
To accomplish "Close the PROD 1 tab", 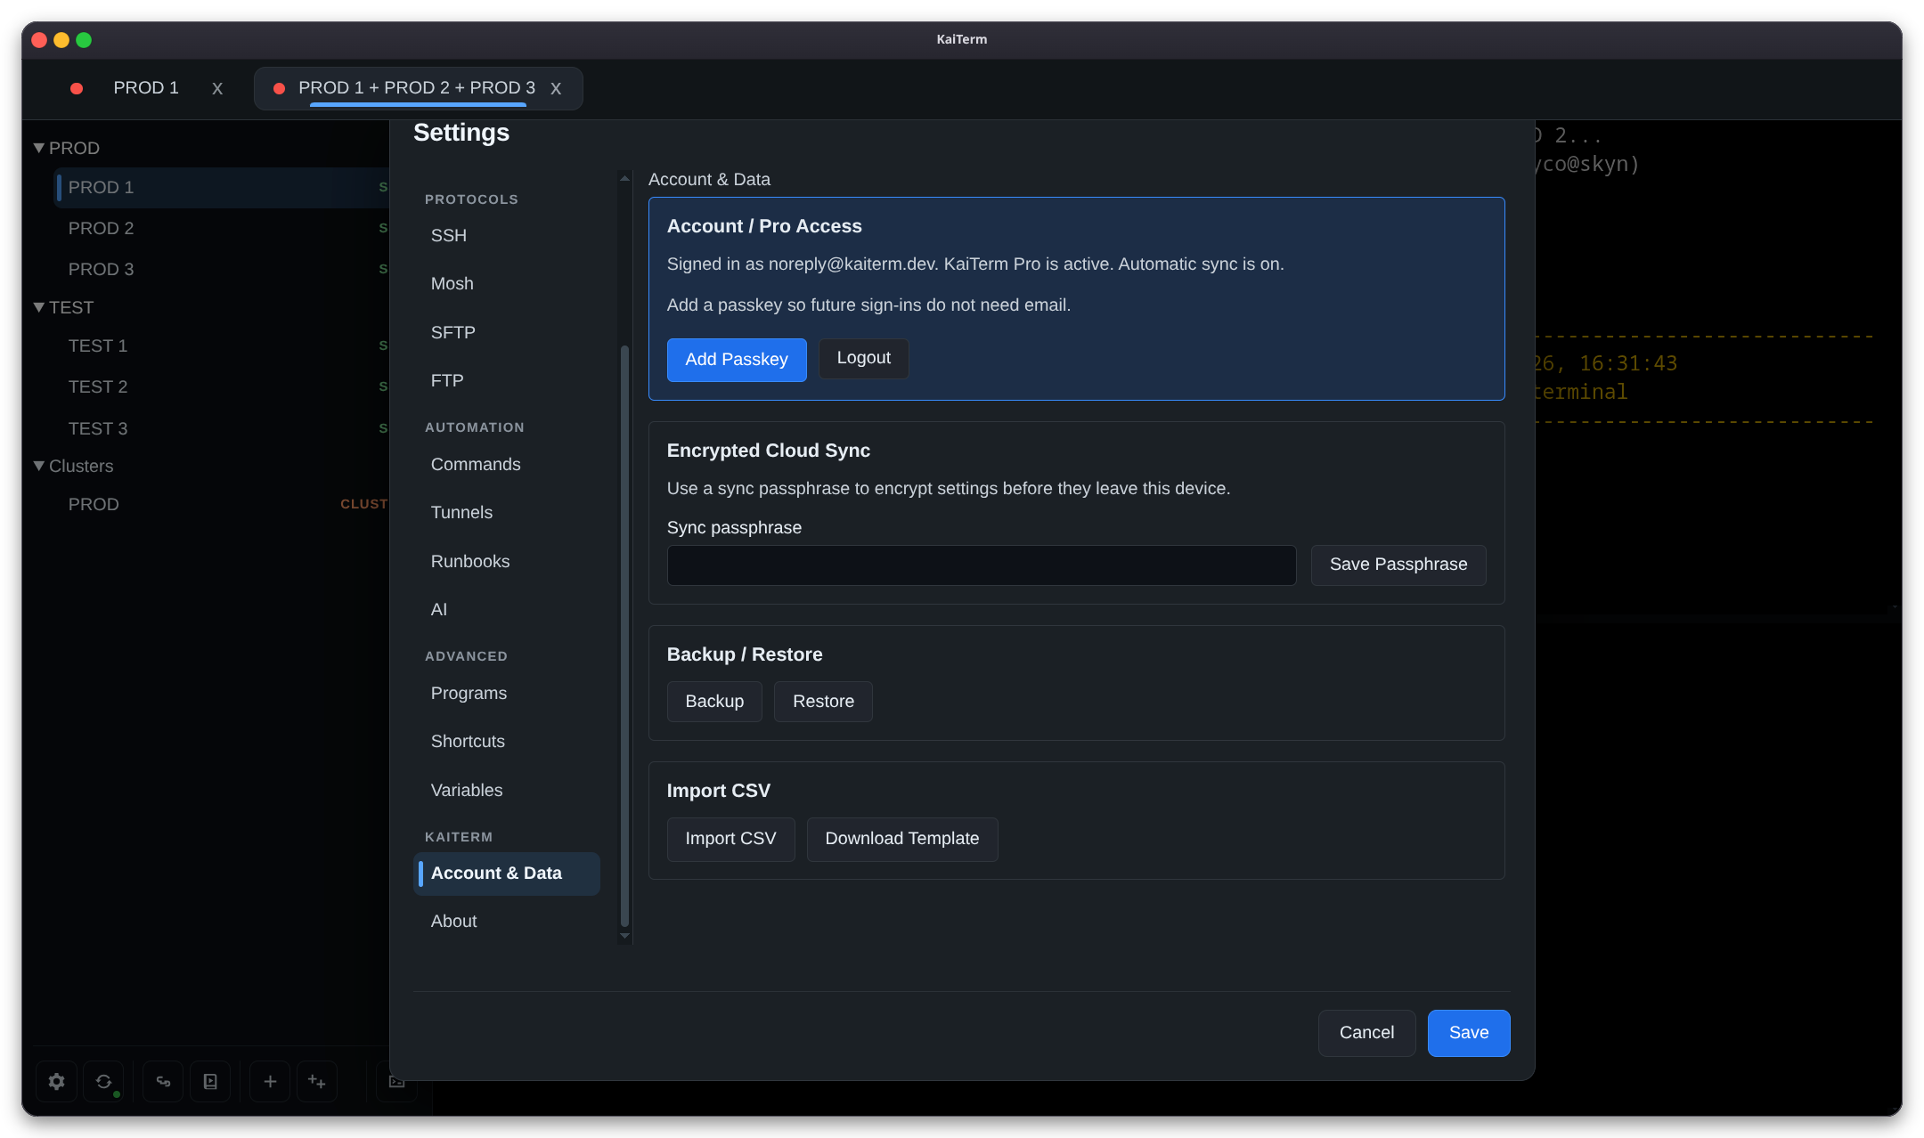I will [x=217, y=88].
